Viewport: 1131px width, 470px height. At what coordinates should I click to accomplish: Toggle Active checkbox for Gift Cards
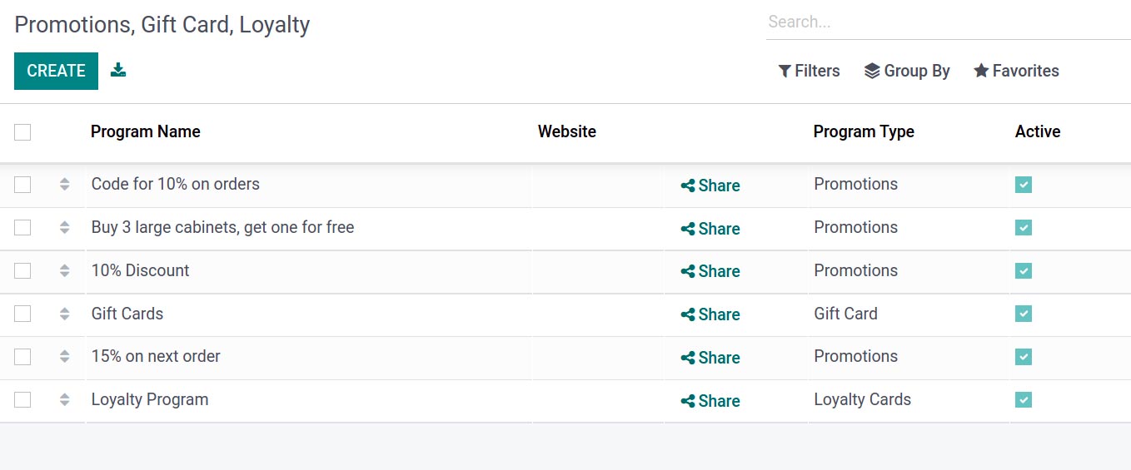click(x=1024, y=314)
